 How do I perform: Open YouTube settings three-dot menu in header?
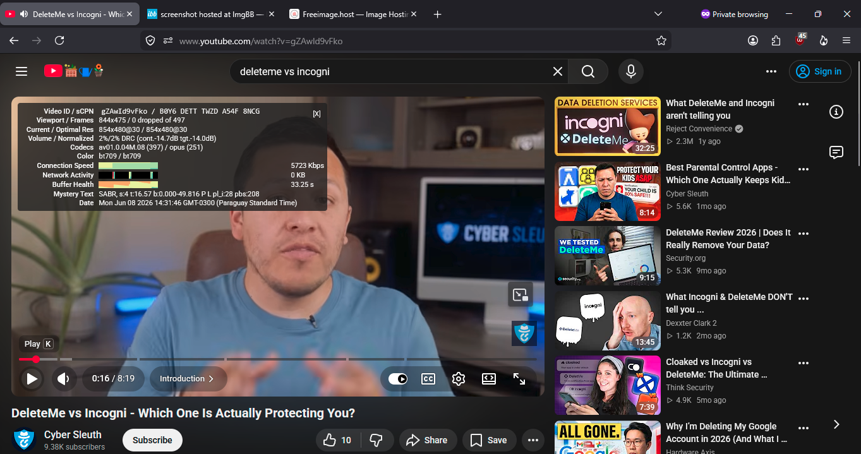tap(771, 71)
